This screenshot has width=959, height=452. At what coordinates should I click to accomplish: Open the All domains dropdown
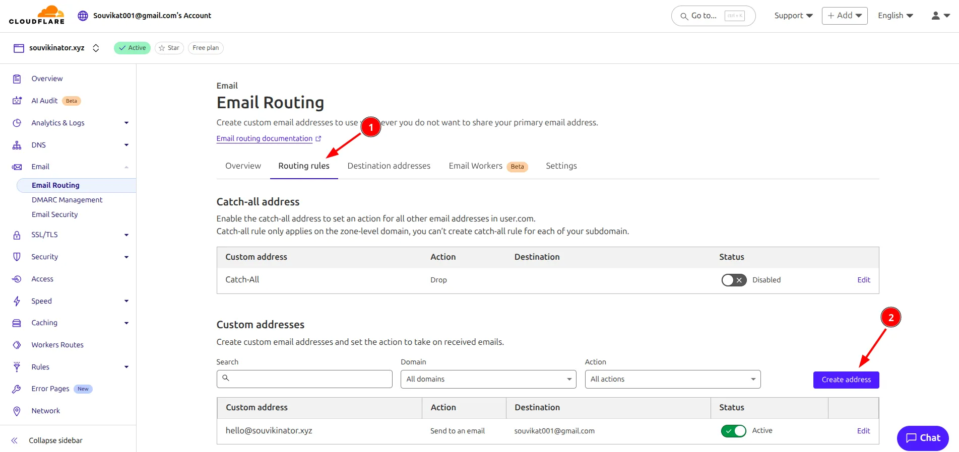tap(488, 380)
